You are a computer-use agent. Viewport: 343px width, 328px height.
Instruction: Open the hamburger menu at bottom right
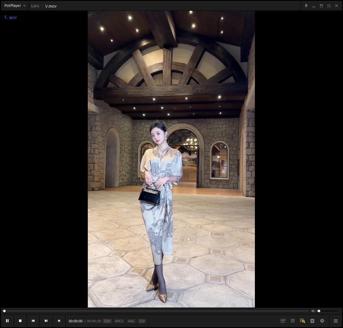pos(335,321)
